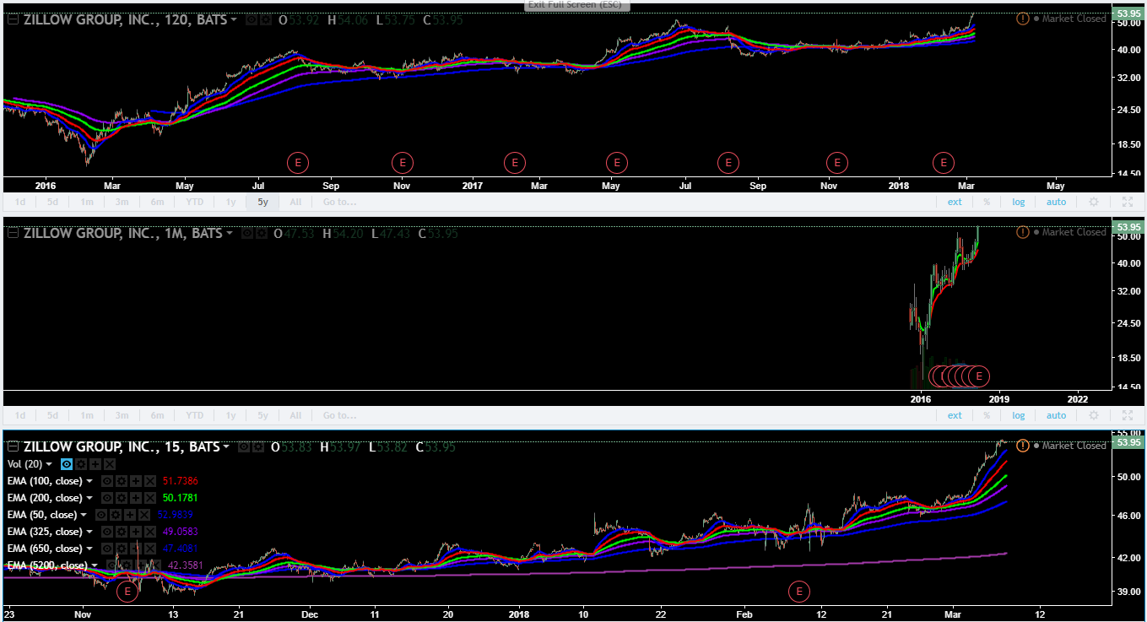Open settings gear for EMA (50, close)
This screenshot has height=622, width=1147.
coord(116,515)
